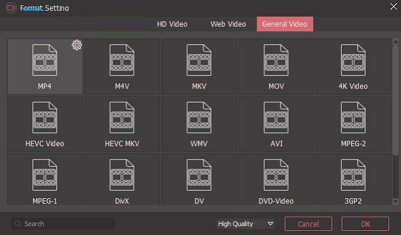
Task: Open the High Quality dropdown
Action: click(x=245, y=224)
